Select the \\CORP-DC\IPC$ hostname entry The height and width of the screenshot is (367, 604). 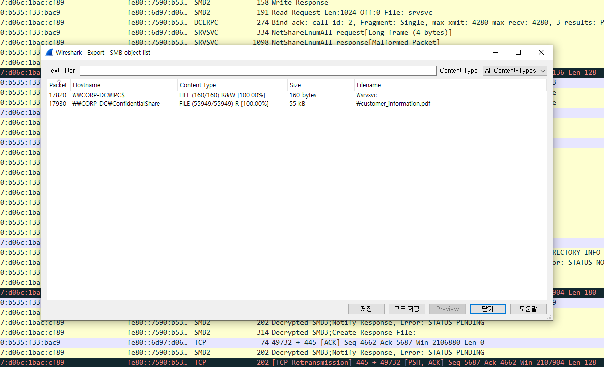[99, 95]
